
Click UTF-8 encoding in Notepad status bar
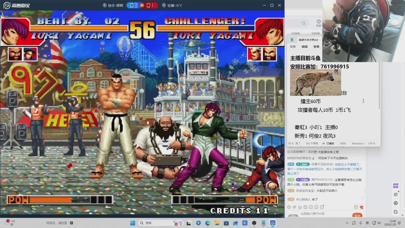pos(372,143)
